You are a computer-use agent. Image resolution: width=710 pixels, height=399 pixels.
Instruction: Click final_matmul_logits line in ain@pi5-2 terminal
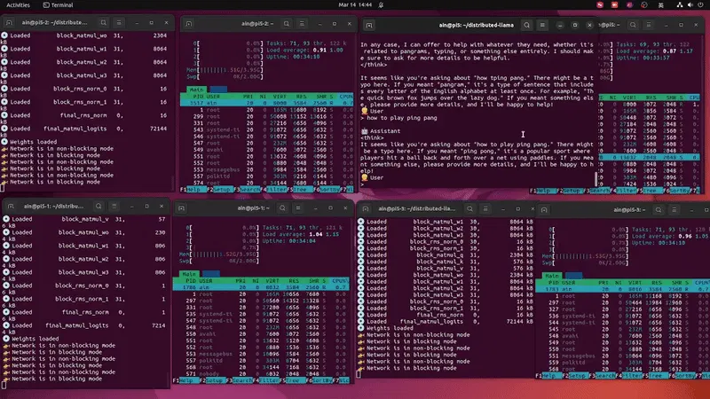[86, 129]
